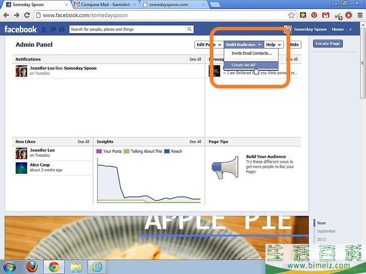Open the Edit Page dropdown
The image size is (366, 274).
pyautogui.click(x=209, y=45)
